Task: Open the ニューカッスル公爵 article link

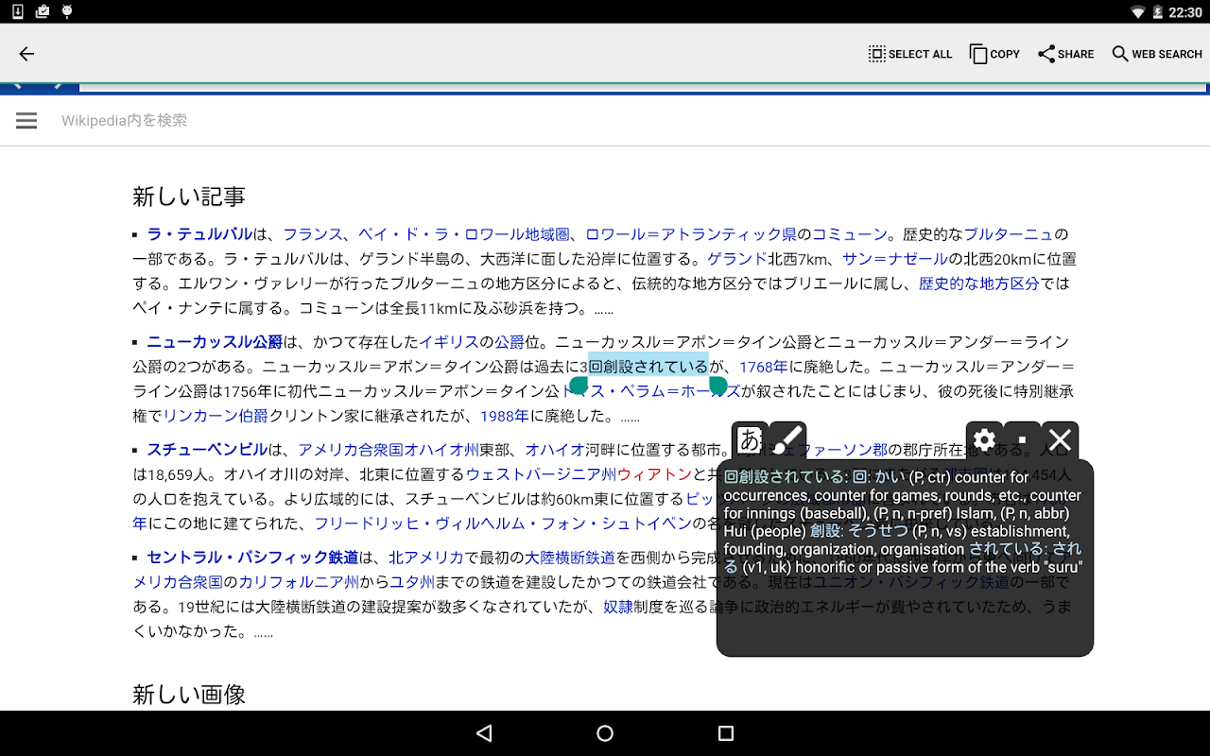Action: 215,342
